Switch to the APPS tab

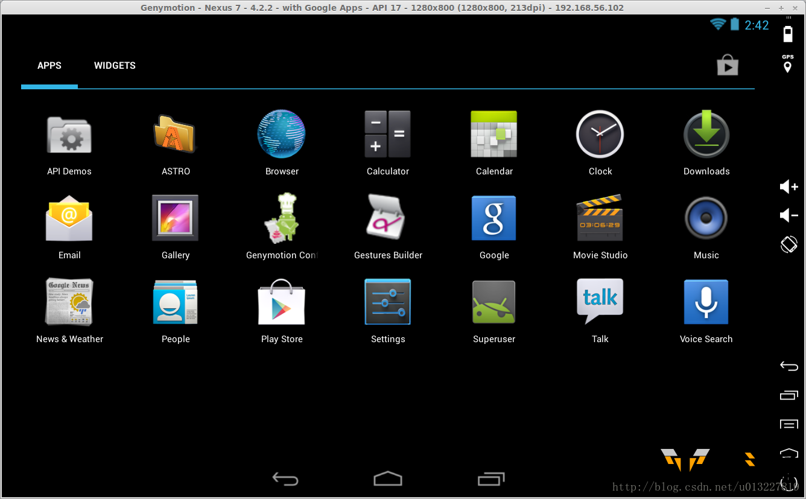tap(49, 66)
